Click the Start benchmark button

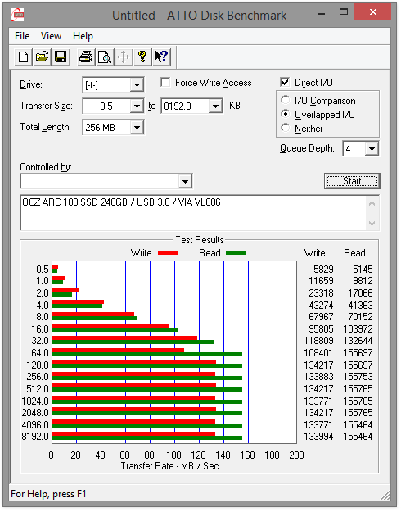coord(352,181)
